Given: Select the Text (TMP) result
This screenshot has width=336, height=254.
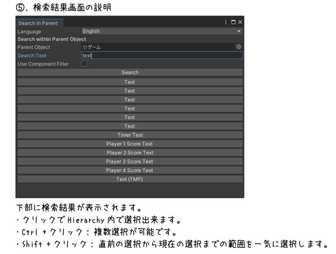Looking at the screenshot, I should point(130,179).
